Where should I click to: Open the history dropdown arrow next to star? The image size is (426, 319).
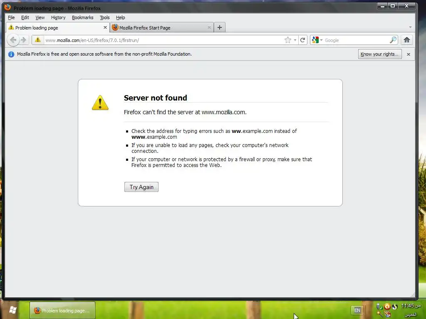coord(295,40)
